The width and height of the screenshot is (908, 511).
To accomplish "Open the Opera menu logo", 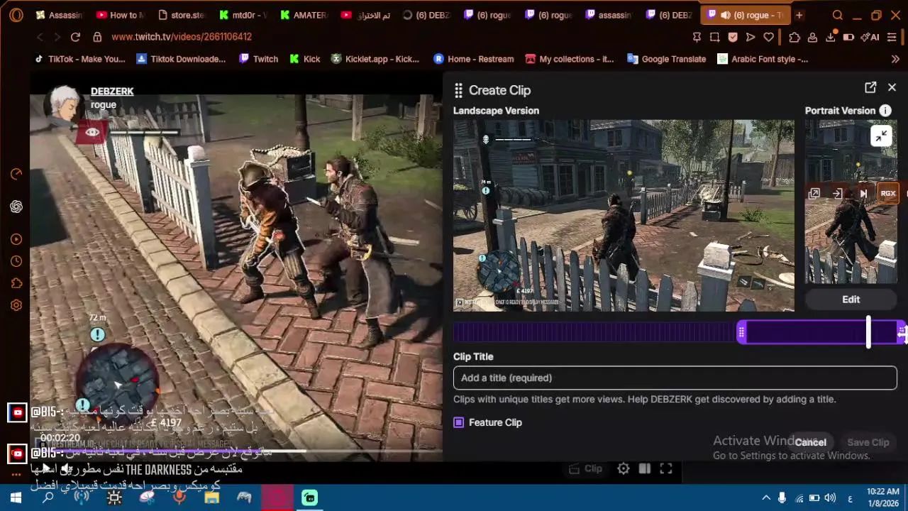I will pyautogui.click(x=16, y=15).
